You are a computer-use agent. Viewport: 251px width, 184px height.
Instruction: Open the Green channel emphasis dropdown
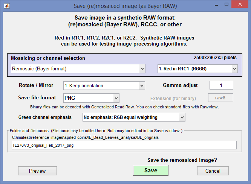[x=134, y=117]
